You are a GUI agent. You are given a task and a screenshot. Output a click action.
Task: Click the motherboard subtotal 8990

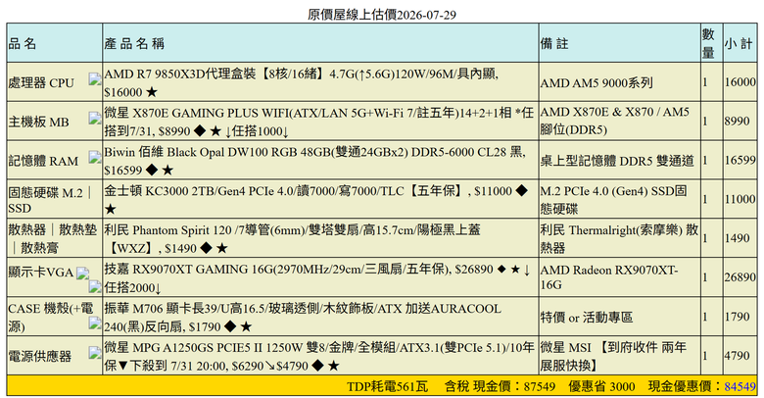(737, 121)
